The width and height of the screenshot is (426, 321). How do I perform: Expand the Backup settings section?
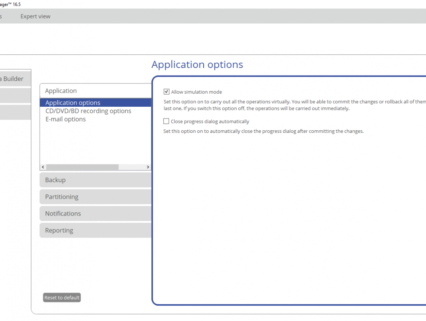coord(95,180)
